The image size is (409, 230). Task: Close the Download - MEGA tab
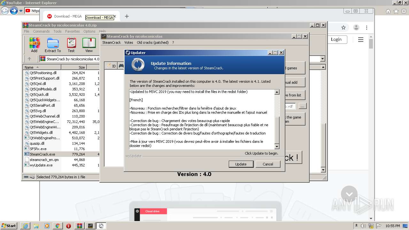[115, 16]
